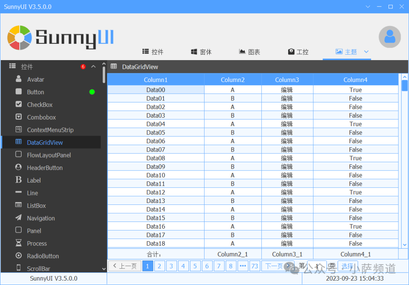Image resolution: width=409 pixels, height=285 pixels.
Task: Select the ContextMenuStrip icon in the sidebar
Action: [x=19, y=130]
